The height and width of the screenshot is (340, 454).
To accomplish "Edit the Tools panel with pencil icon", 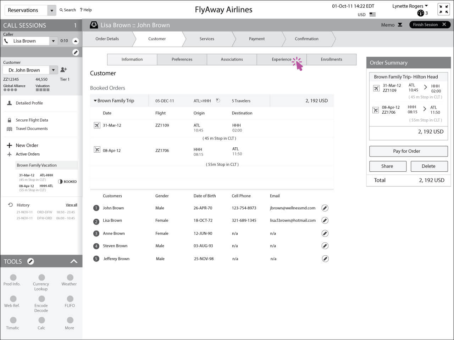I will 31,261.
